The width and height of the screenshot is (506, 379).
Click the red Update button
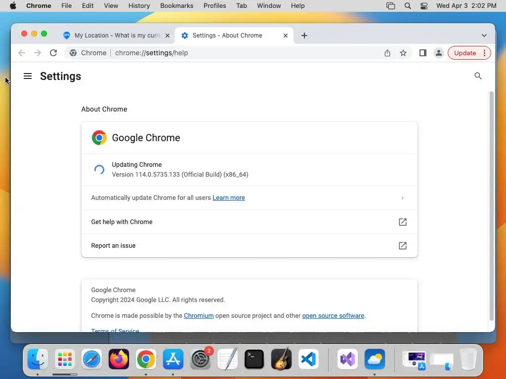pyautogui.click(x=464, y=53)
